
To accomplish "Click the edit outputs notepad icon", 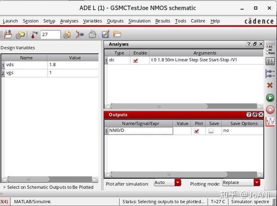I will coord(106,34).
